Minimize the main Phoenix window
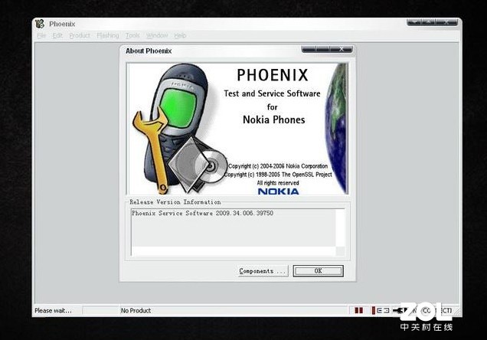The width and height of the screenshot is (487, 340). (x=414, y=22)
